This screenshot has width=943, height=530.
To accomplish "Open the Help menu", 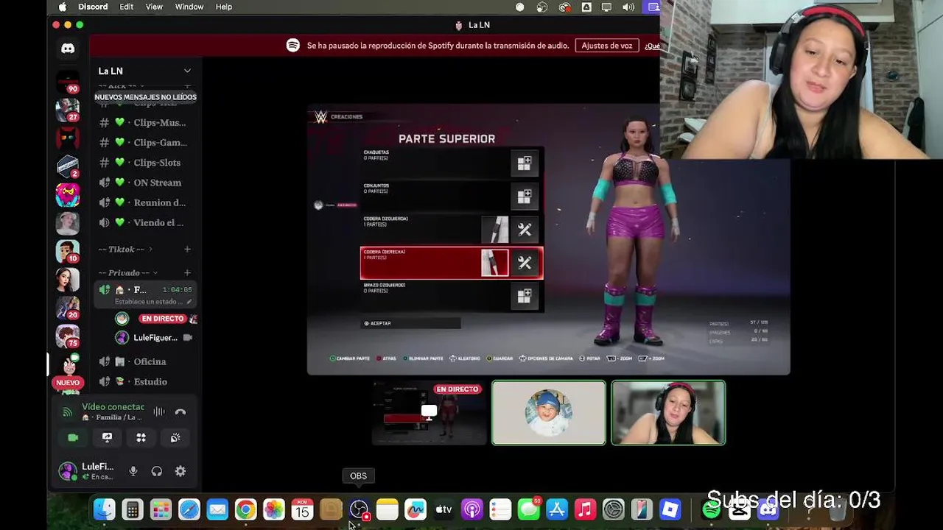I will 224,7.
